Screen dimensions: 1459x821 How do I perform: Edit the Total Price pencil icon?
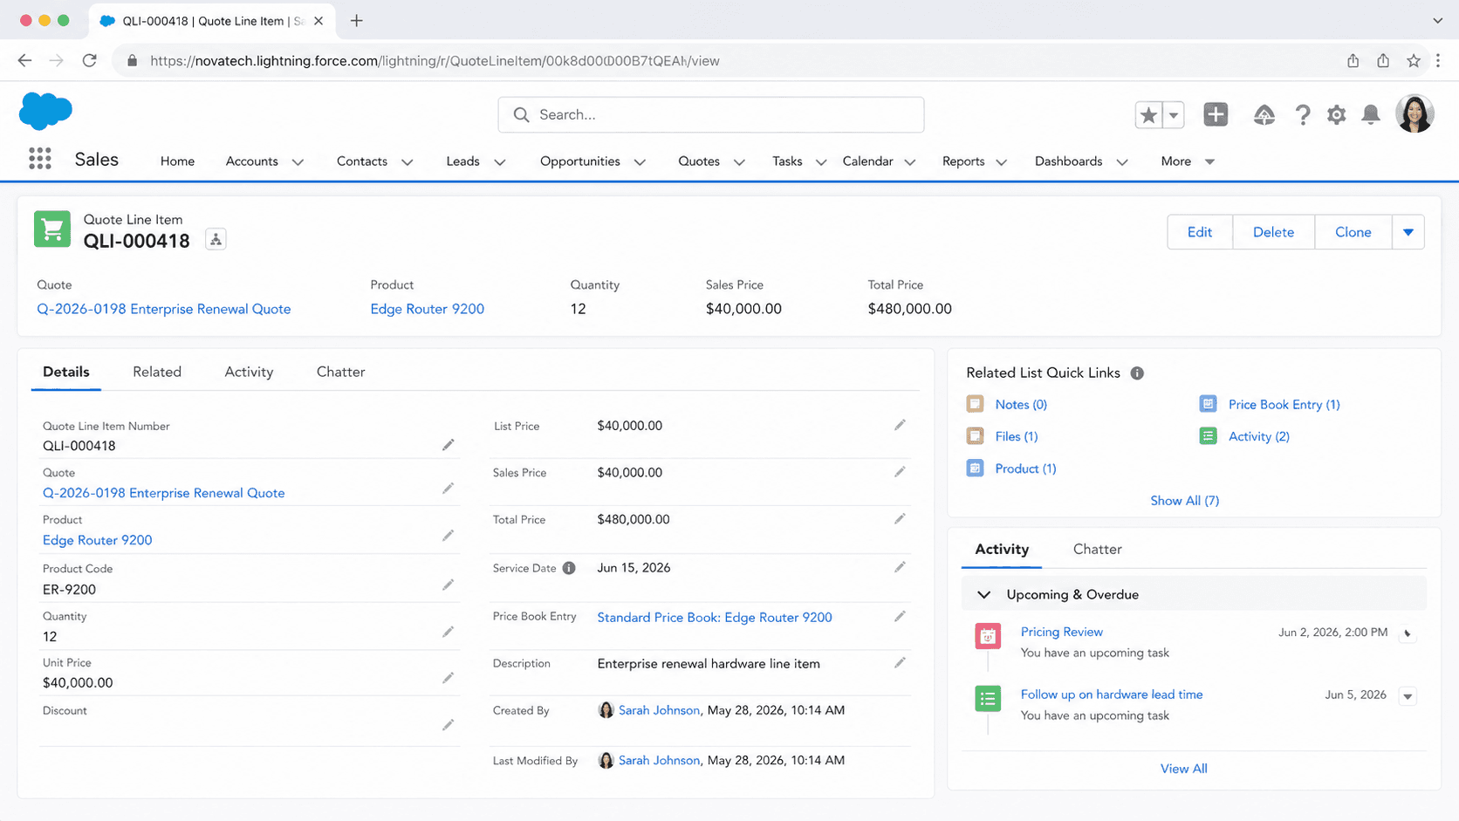tap(900, 519)
